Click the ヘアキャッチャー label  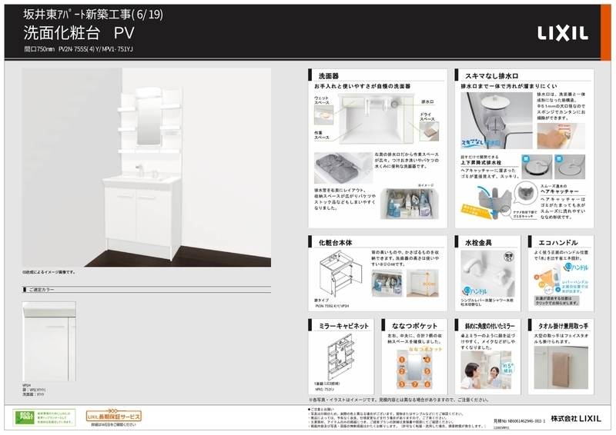[x=560, y=191]
